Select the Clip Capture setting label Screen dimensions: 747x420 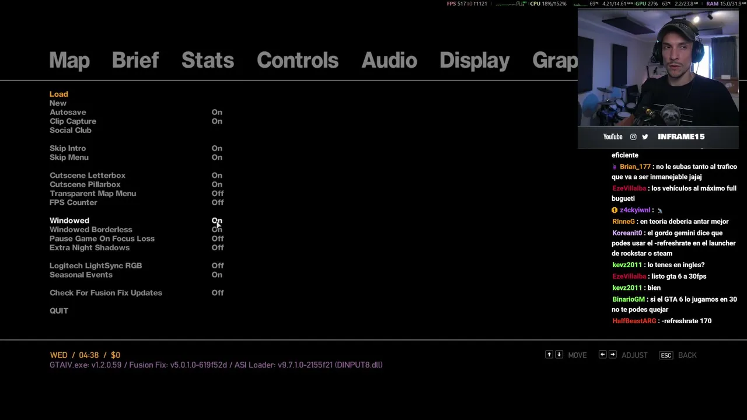[73, 121]
